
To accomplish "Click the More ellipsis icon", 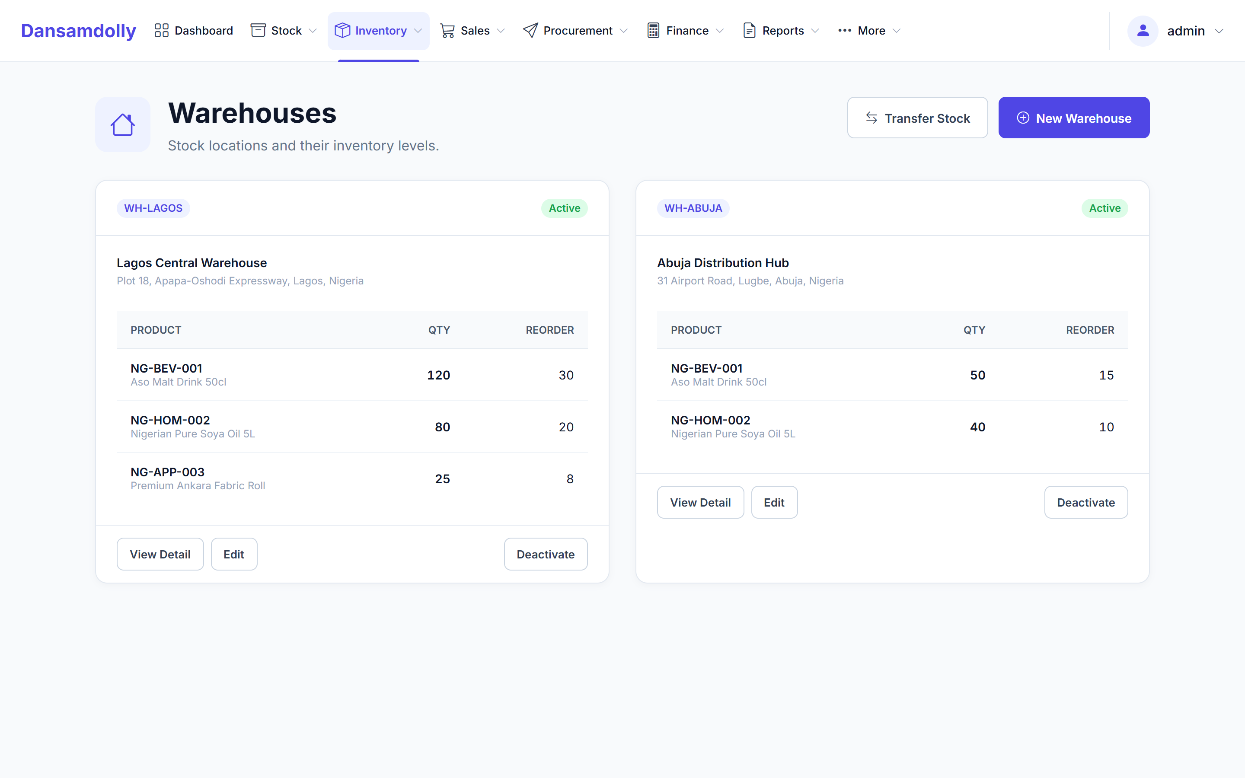I will point(844,30).
